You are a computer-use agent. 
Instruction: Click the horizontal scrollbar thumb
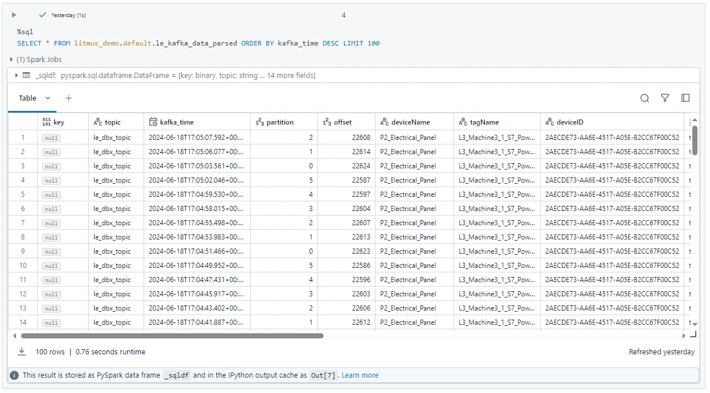point(172,336)
